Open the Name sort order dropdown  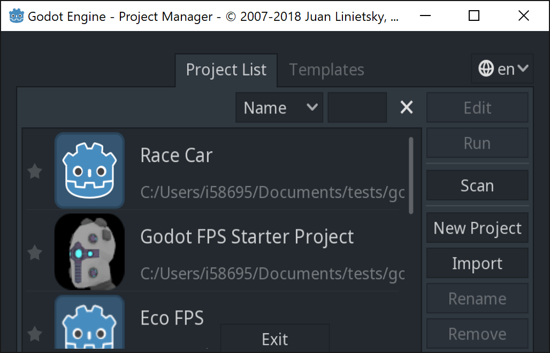pos(279,107)
